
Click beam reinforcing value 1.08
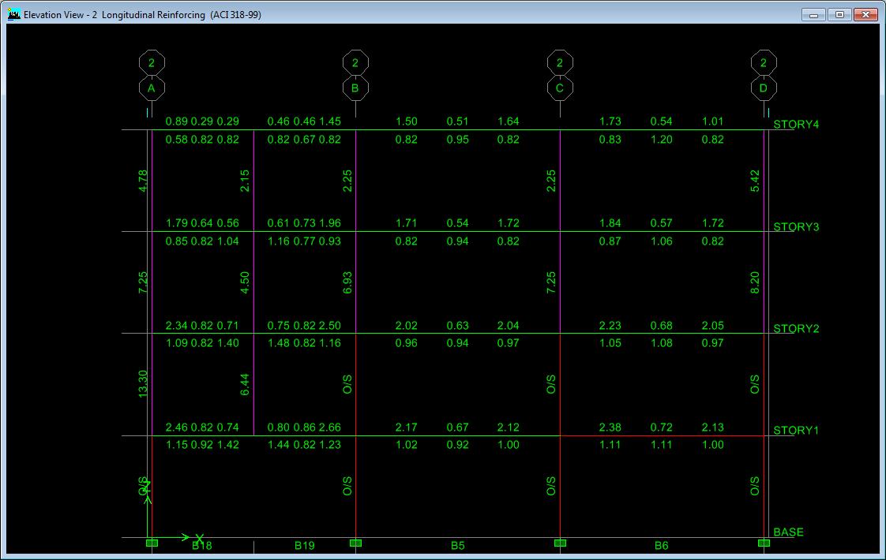[x=661, y=342]
